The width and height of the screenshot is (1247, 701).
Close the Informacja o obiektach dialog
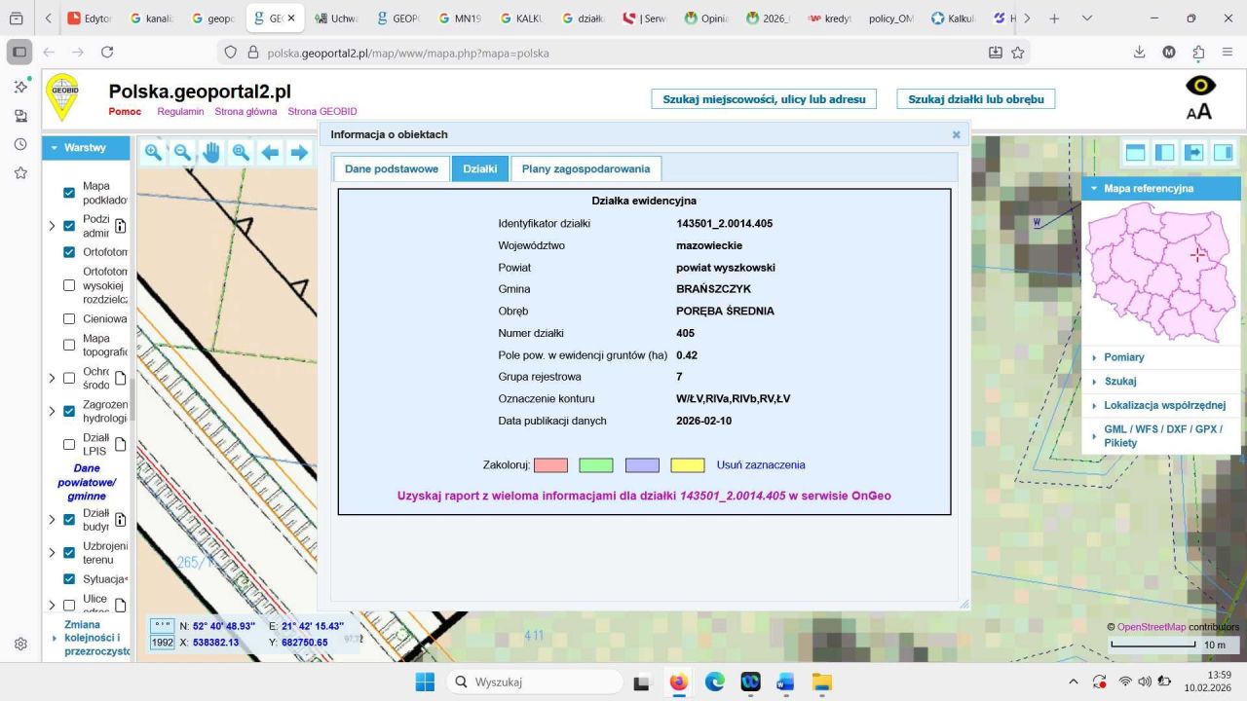956,134
